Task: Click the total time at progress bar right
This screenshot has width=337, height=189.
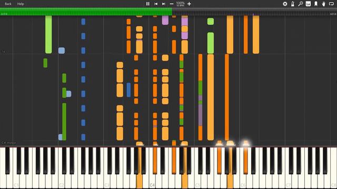Action: (333, 14)
